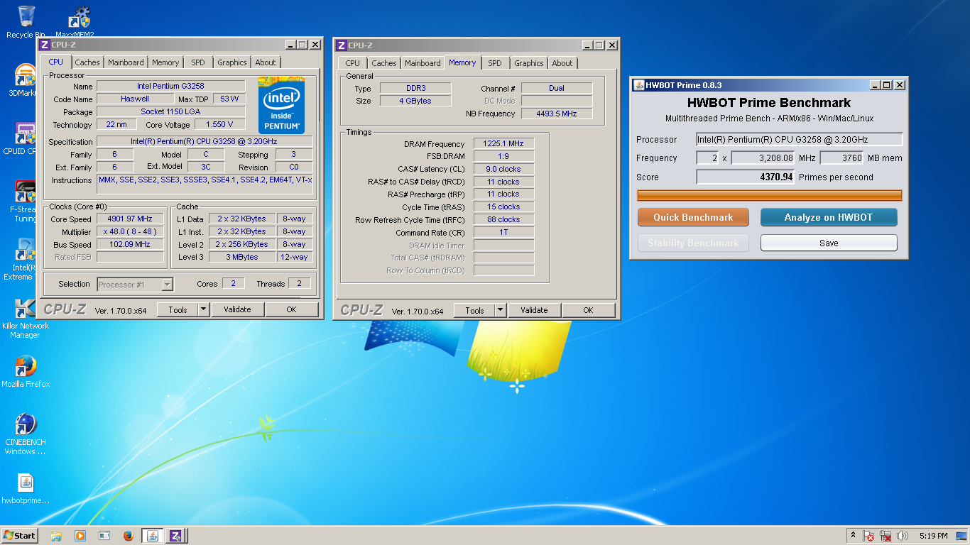Click Tools button in right CPU-Z window
This screenshot has height=545, width=970.
click(474, 310)
